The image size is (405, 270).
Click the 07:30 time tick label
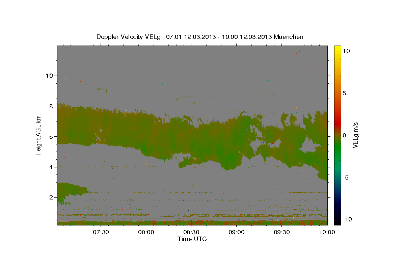[101, 232]
